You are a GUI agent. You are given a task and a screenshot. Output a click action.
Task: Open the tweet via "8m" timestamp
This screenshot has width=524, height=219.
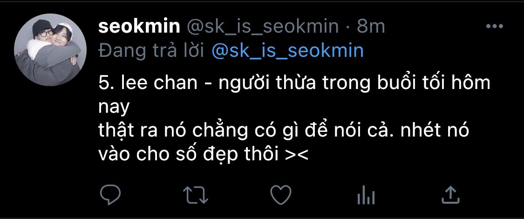click(371, 27)
